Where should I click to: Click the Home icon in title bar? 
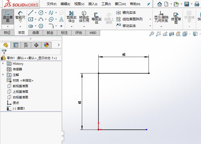pos(159,4)
